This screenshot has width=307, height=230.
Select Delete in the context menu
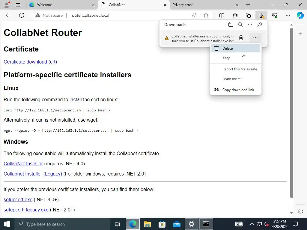pos(236,48)
